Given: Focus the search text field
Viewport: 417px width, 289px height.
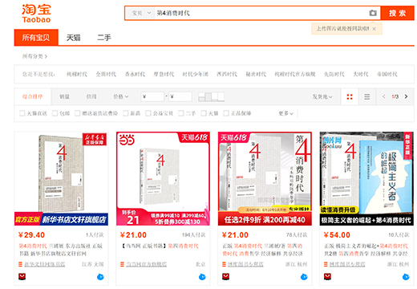Looking at the screenshot, I should (261, 13).
